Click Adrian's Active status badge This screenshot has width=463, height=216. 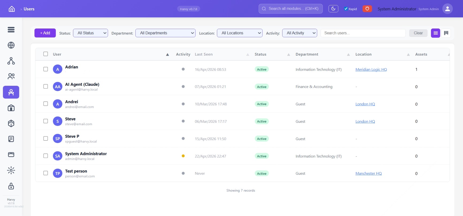click(x=262, y=70)
